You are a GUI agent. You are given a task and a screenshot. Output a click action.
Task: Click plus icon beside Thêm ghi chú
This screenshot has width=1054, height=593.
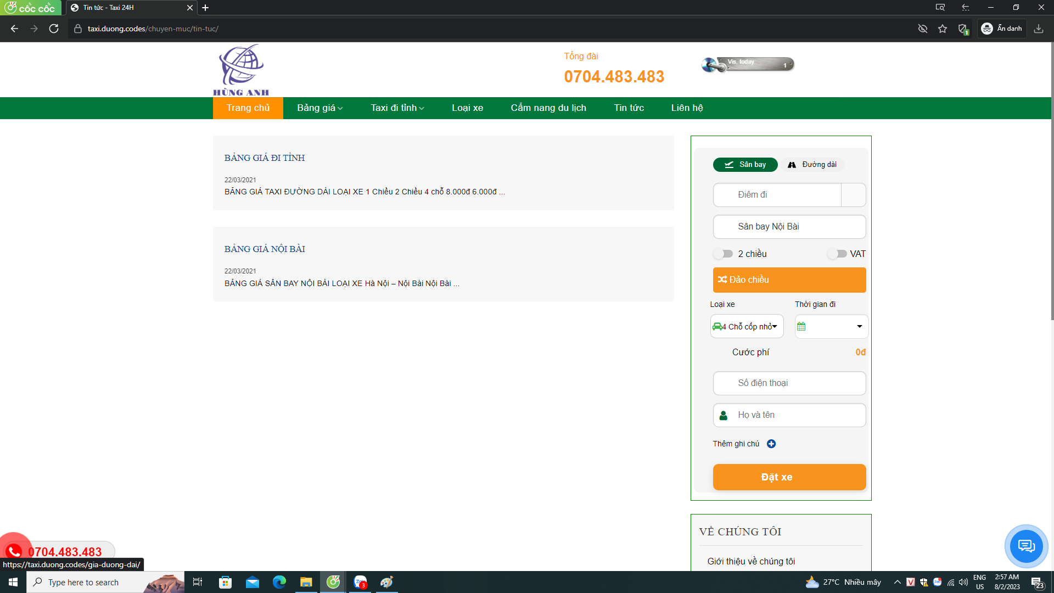[771, 444]
